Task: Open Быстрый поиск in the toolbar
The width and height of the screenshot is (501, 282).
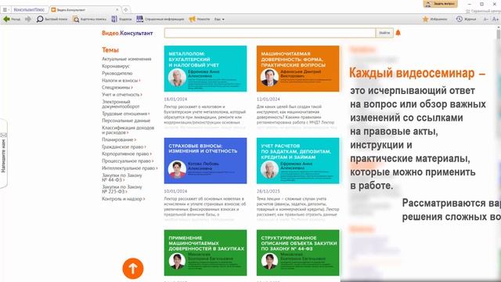Action: coord(52,19)
